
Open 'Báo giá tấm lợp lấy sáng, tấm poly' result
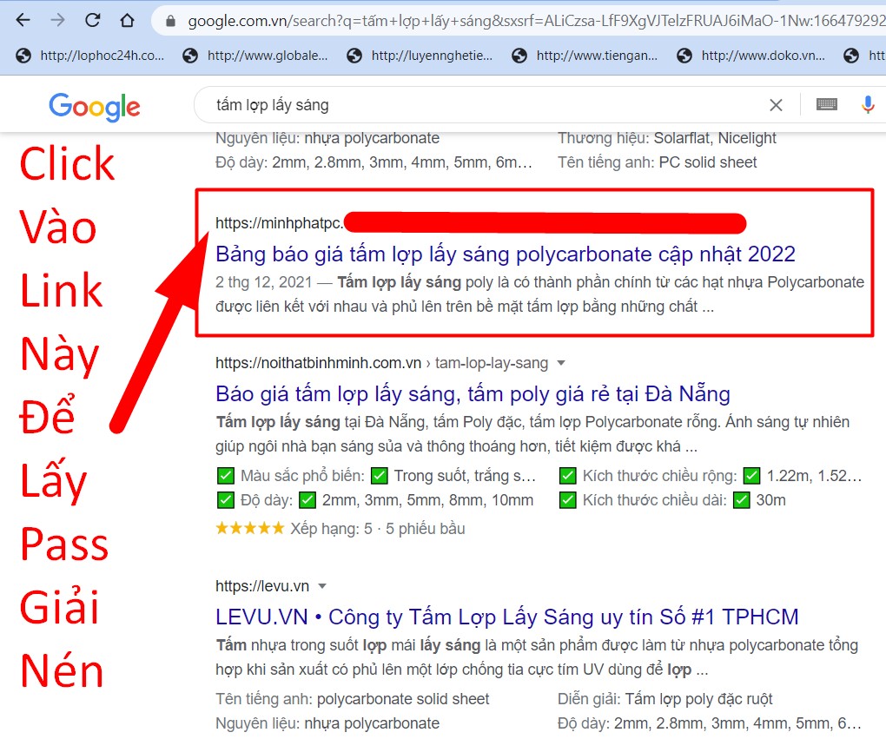(x=473, y=393)
